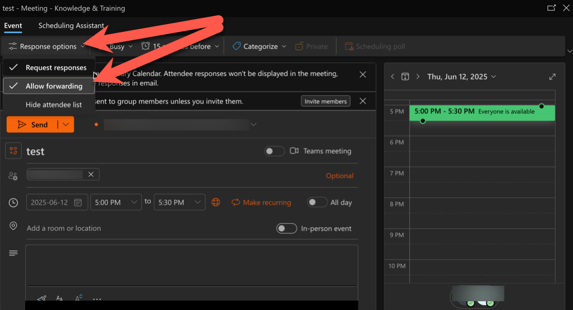Jump to today in calendar pane
The image size is (573, 310).
coord(405,77)
